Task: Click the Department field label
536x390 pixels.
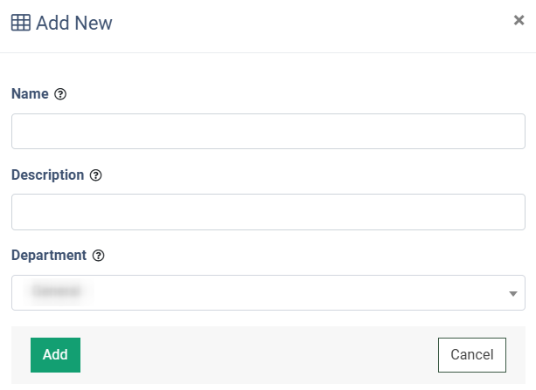Action: [x=49, y=256]
